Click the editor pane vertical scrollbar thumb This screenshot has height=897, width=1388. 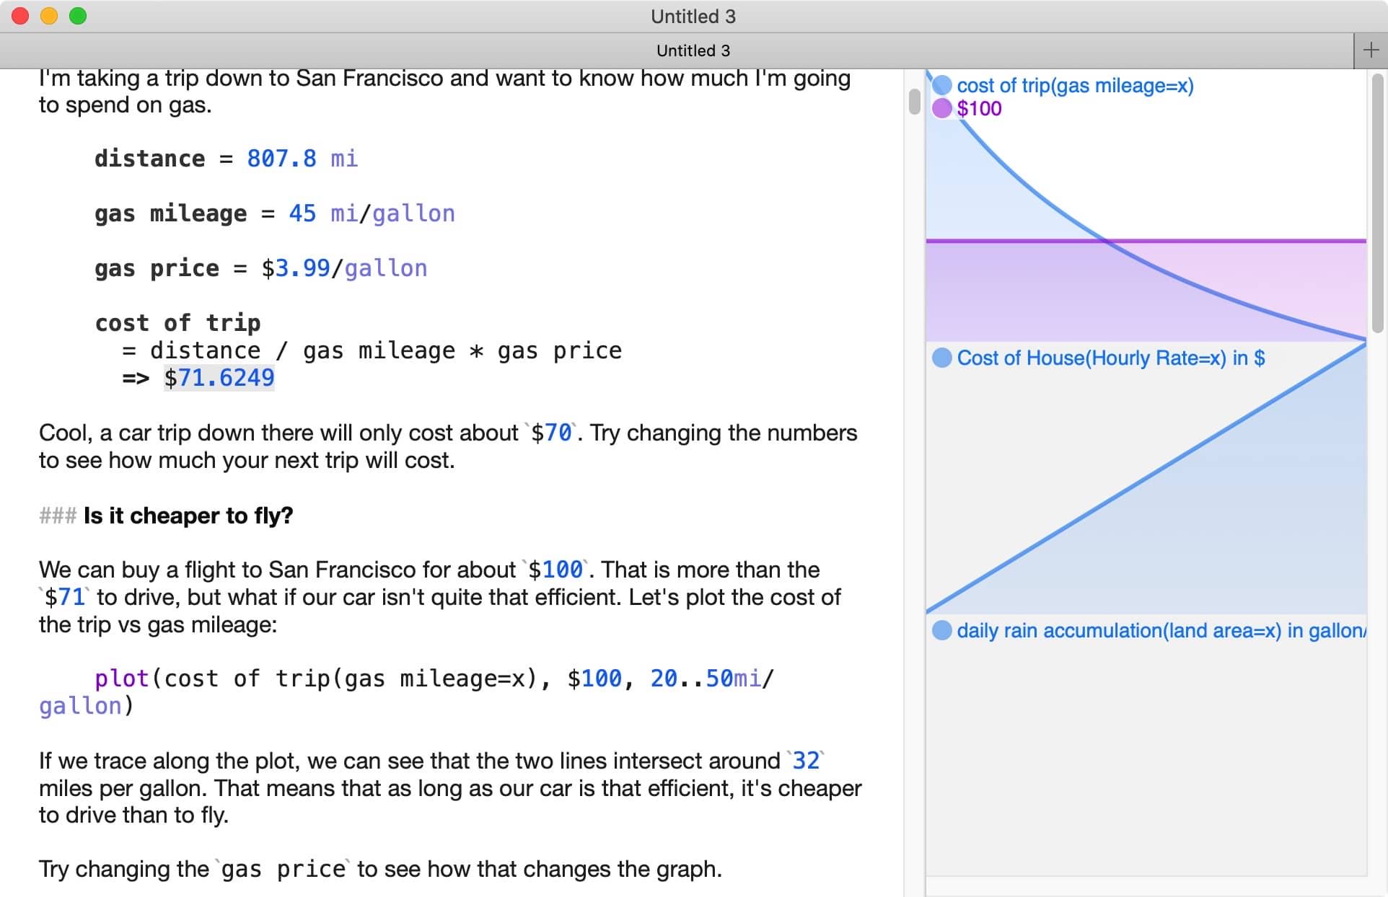[x=914, y=102]
